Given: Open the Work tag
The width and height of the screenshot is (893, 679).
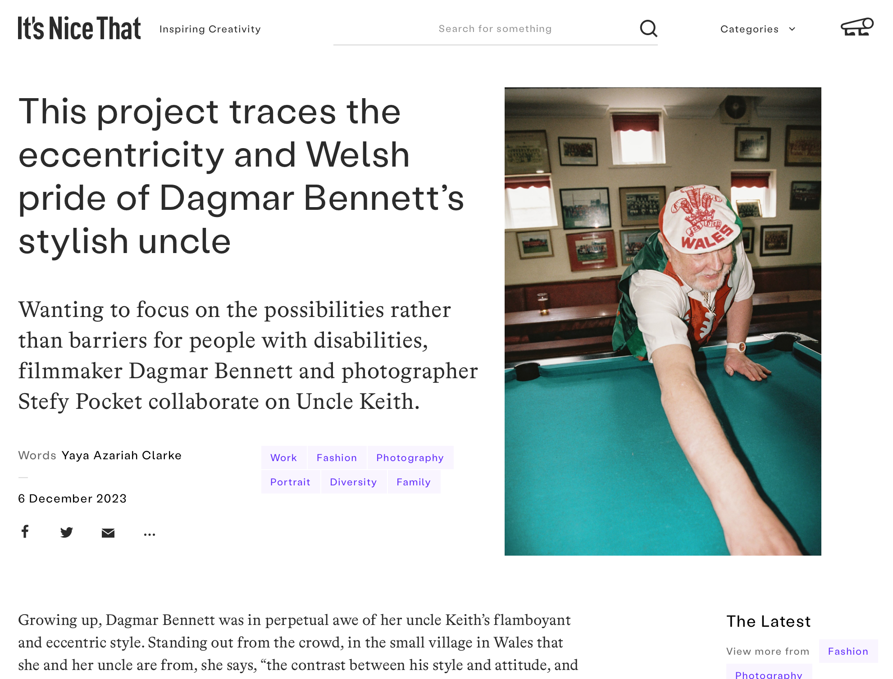Looking at the screenshot, I should [x=284, y=457].
